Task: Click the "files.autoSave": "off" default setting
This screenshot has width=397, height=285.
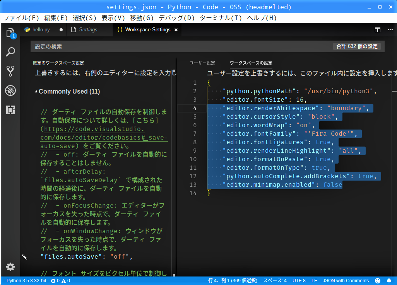Action: point(86,257)
